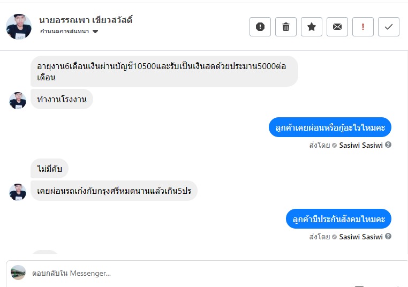Click the ตอบกลับใน Messenger reply field
The height and width of the screenshot is (287, 408).
[203, 273]
